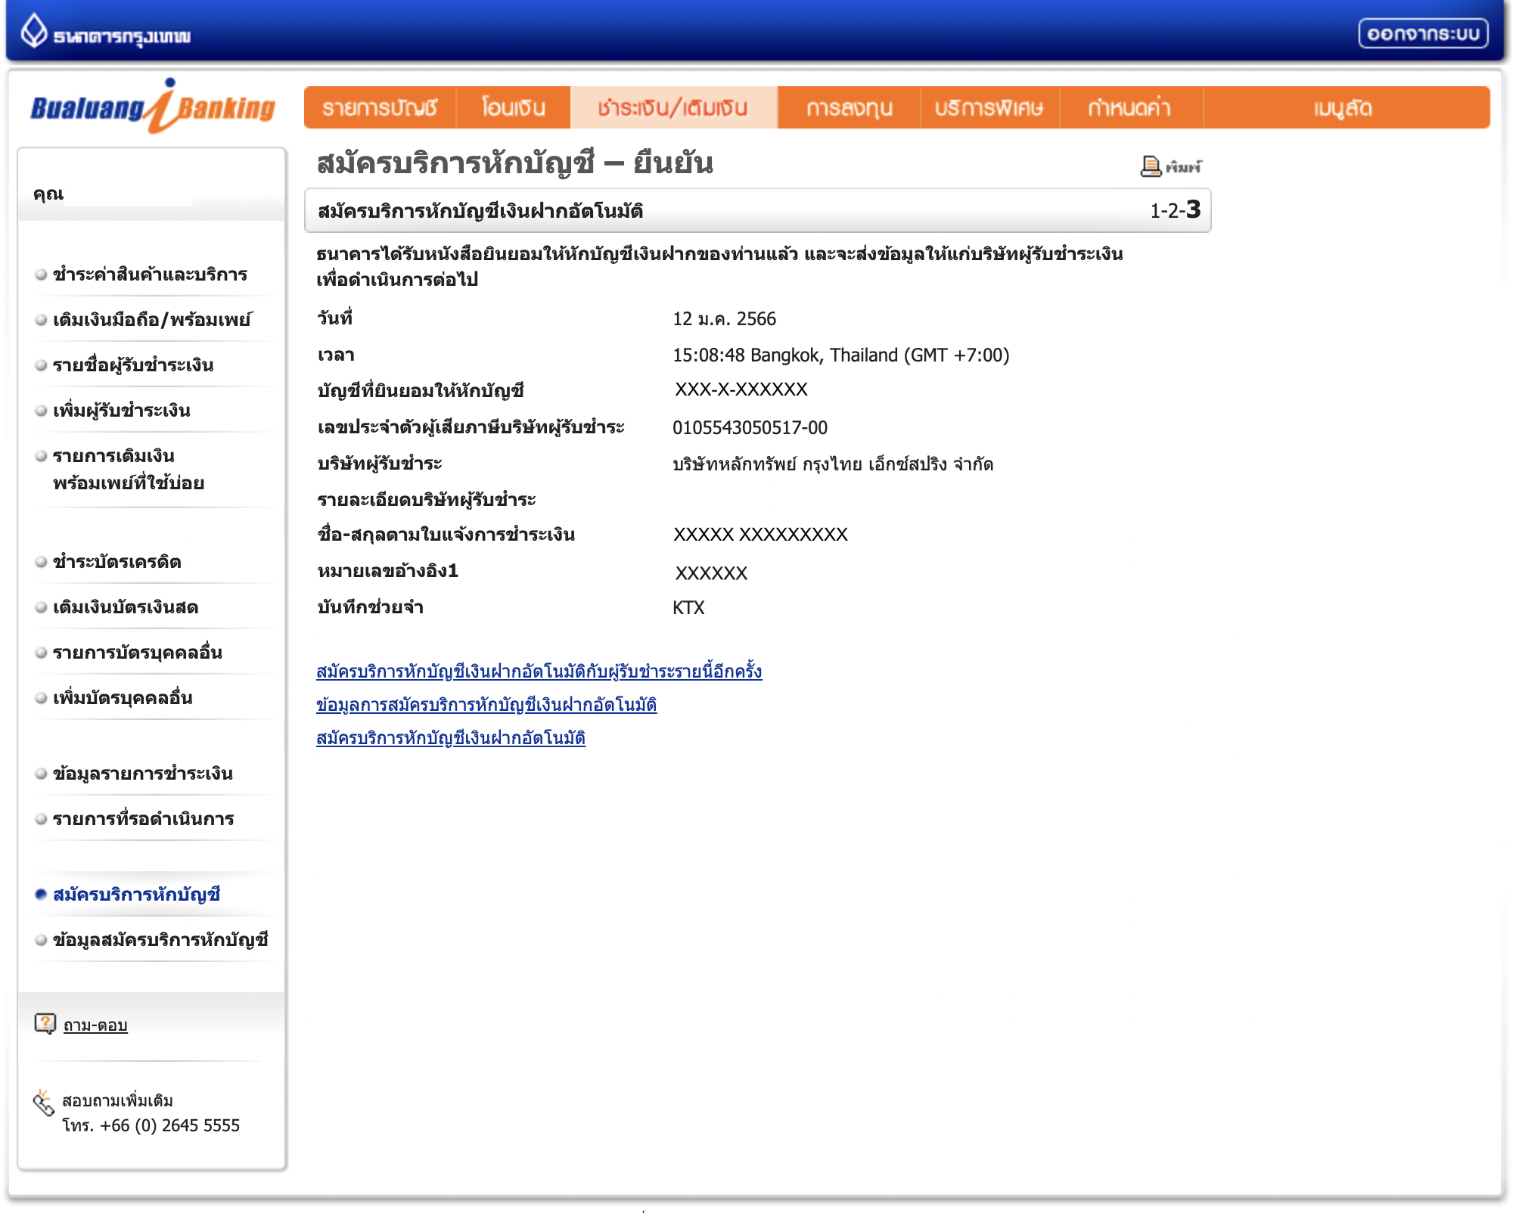Click ชำระบัตรเครดิต in the sidebar

click(x=116, y=562)
